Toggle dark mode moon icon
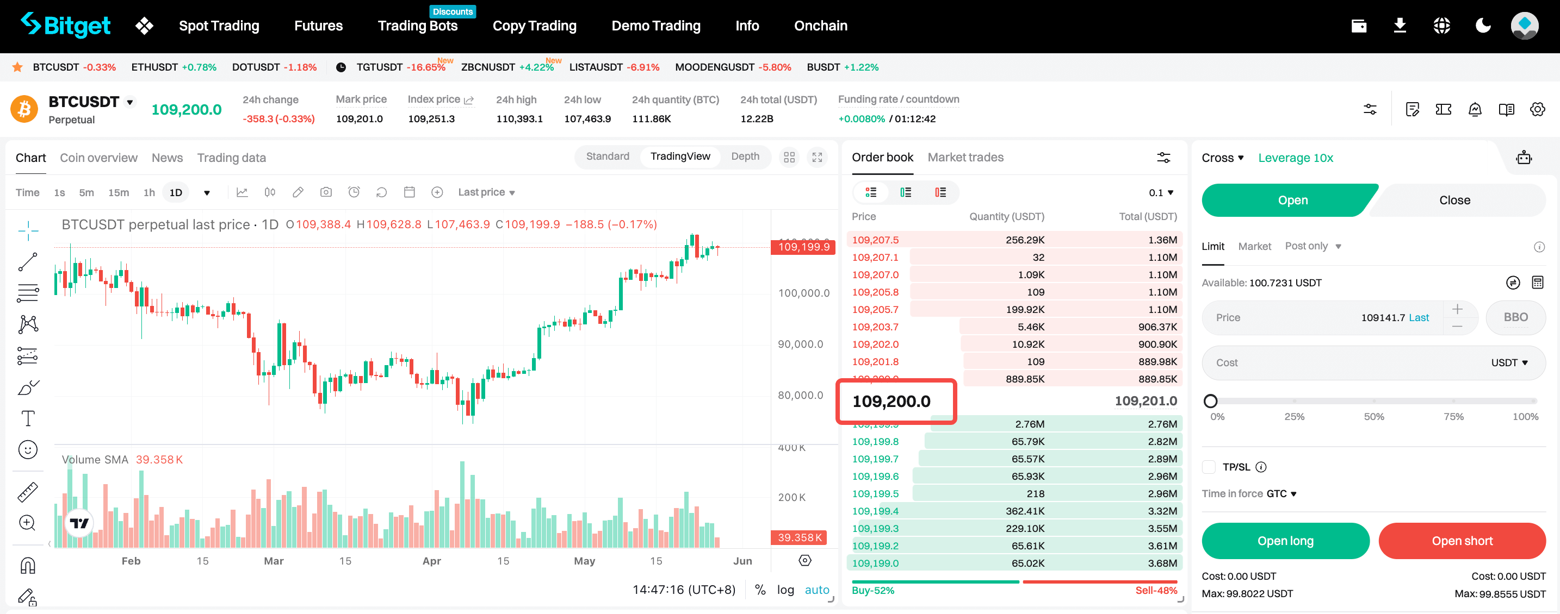Screen dimensions: 1560x614 coord(1482,26)
